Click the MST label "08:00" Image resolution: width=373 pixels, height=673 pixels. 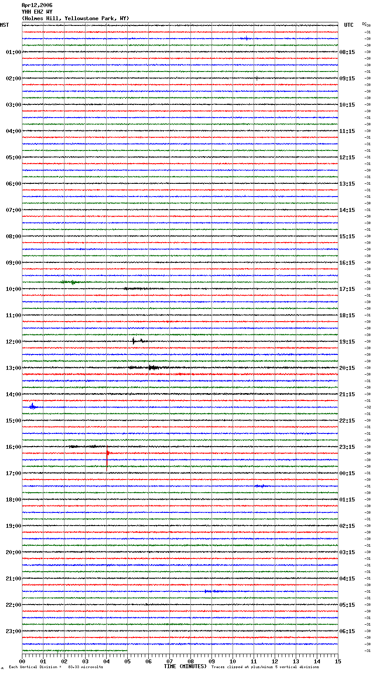pos(14,236)
